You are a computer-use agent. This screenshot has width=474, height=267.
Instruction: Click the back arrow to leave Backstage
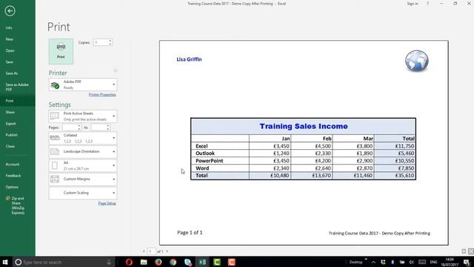[10, 11]
